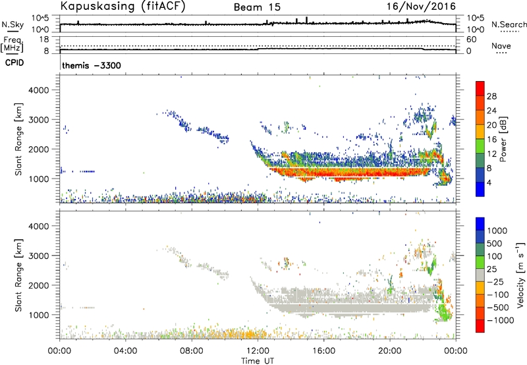
Task: Click the 'N.Sky' legend label
Action: tap(13, 24)
